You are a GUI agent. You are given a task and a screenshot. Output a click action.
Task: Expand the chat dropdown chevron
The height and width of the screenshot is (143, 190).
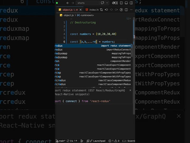[107, 3]
